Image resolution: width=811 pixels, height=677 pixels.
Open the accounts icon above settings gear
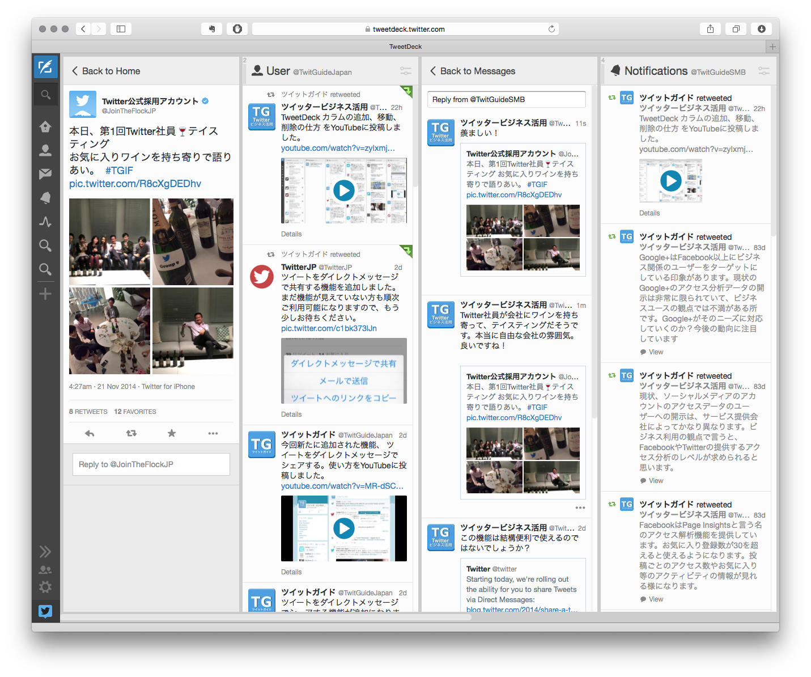45,570
